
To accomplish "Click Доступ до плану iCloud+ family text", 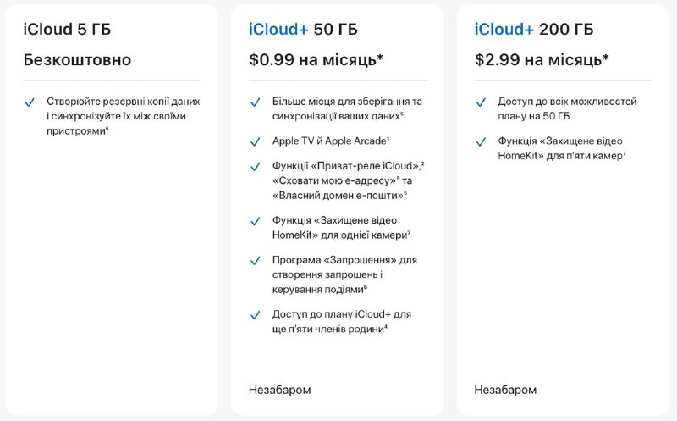I will click(x=342, y=322).
